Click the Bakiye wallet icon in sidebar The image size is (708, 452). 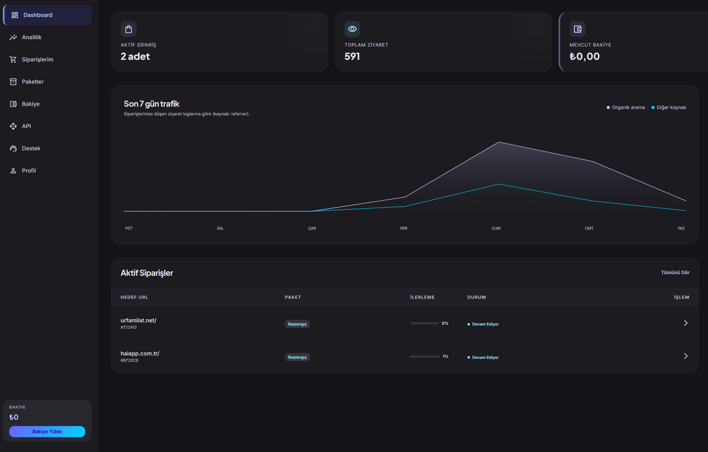pos(13,104)
